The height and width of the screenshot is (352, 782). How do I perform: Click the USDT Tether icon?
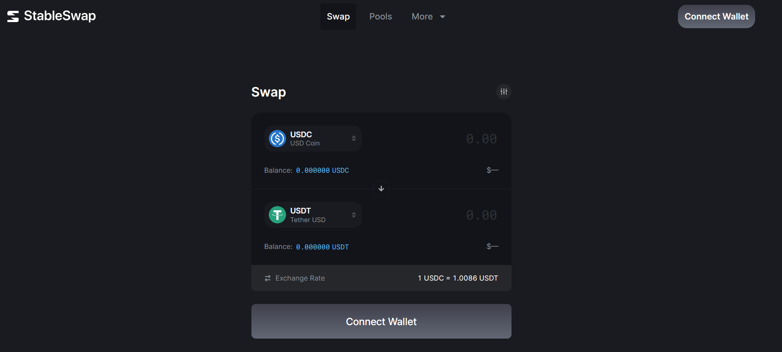click(277, 215)
